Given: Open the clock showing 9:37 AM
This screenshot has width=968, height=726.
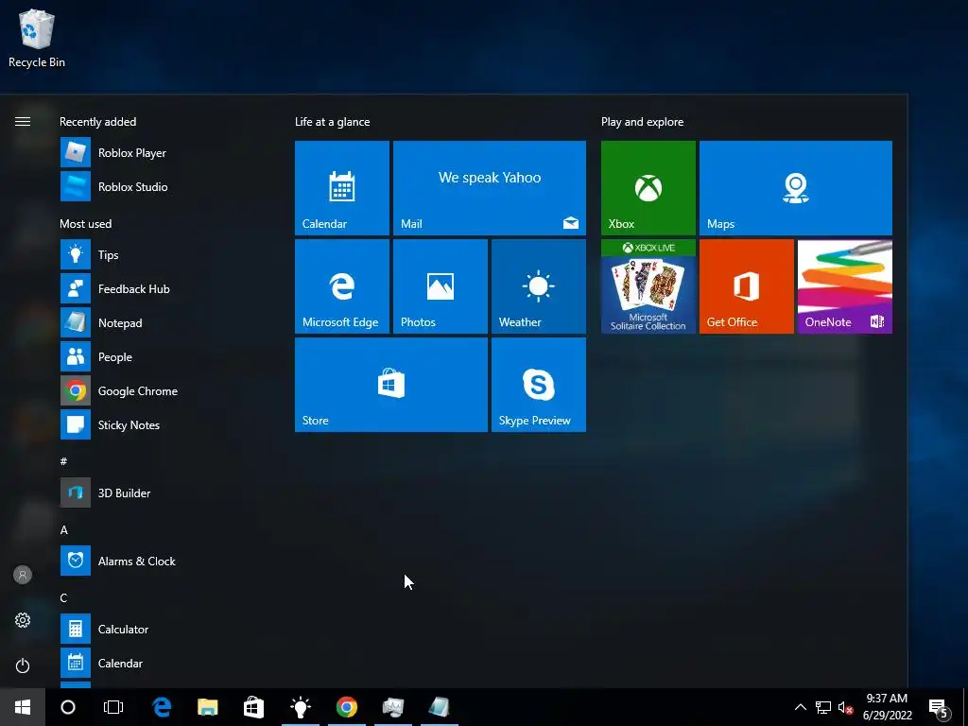Looking at the screenshot, I should coord(887,707).
